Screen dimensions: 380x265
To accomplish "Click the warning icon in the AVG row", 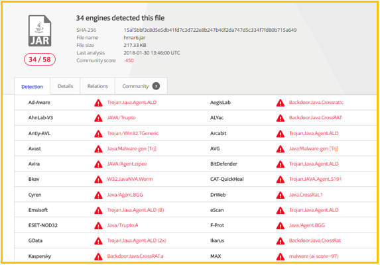I will (281, 149).
